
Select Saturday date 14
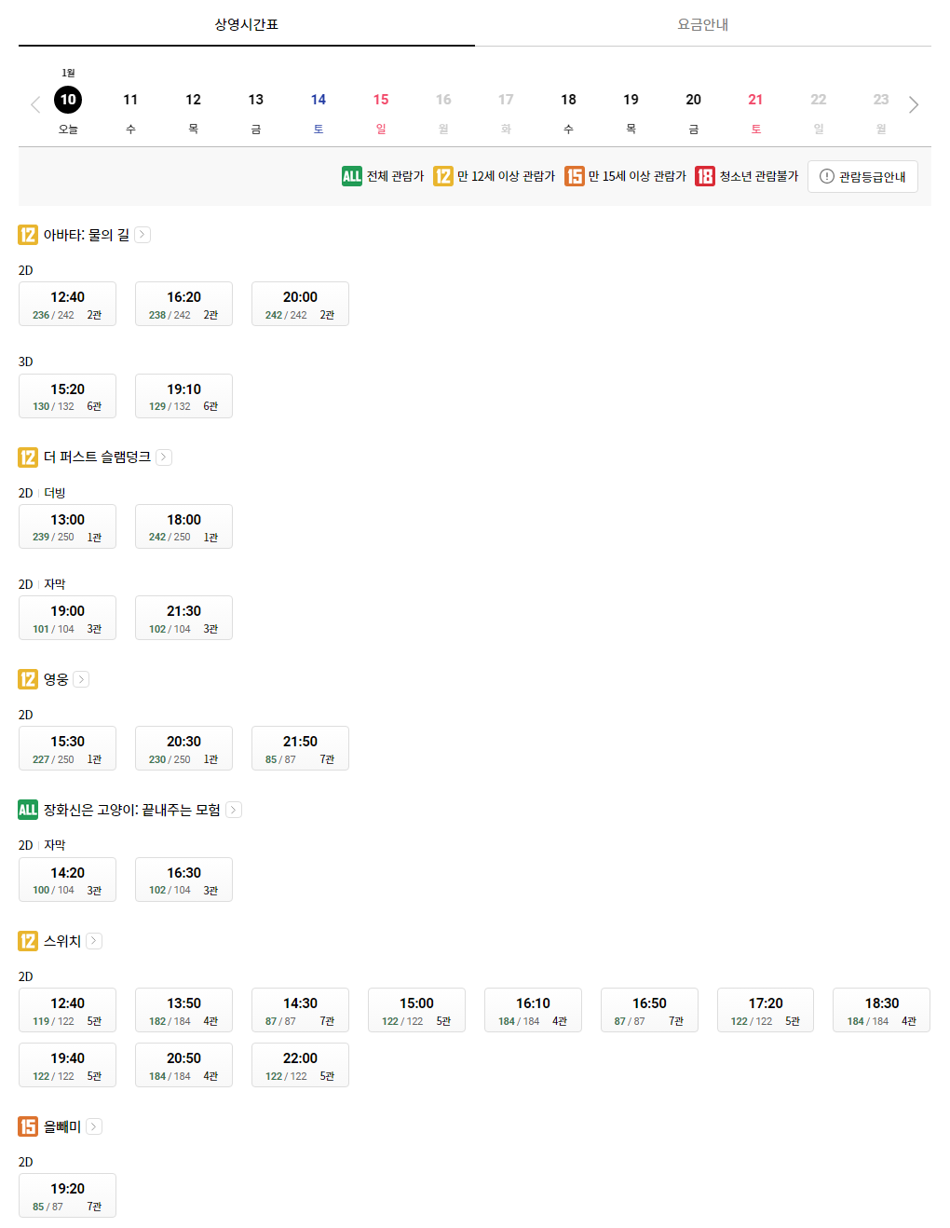pos(319,100)
